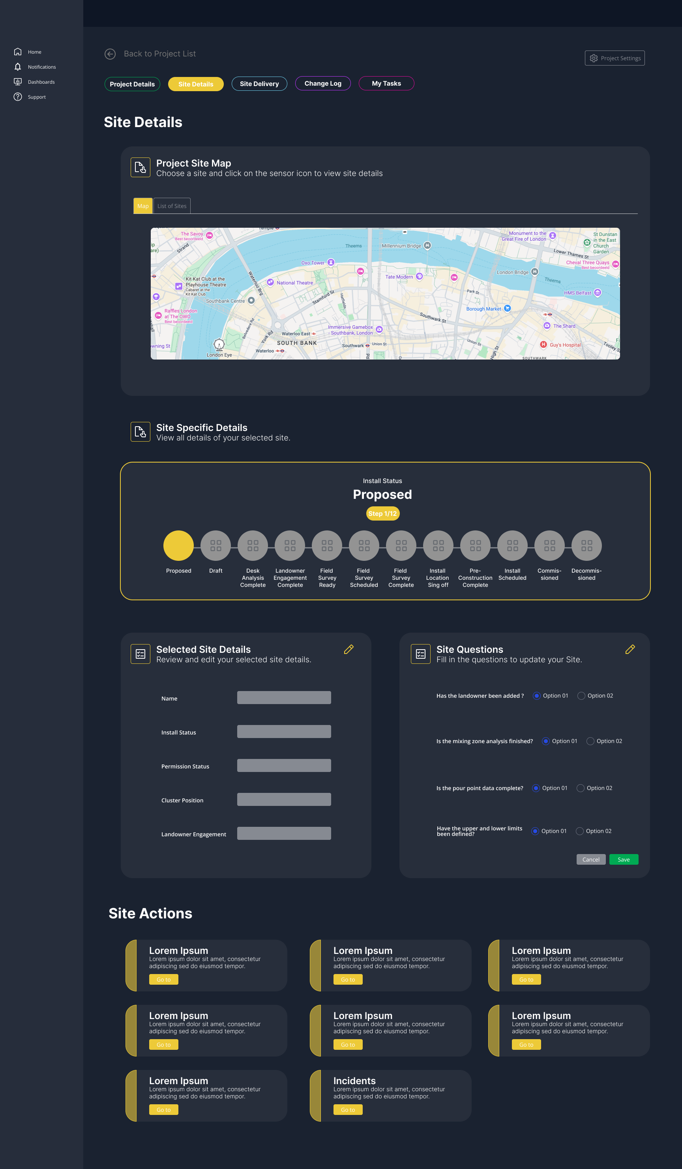Save the Site Questions answers
Screen dimensions: 682x1169
point(623,860)
